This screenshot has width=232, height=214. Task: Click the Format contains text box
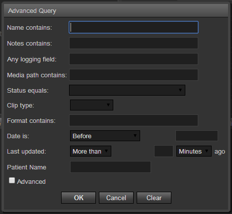134,120
